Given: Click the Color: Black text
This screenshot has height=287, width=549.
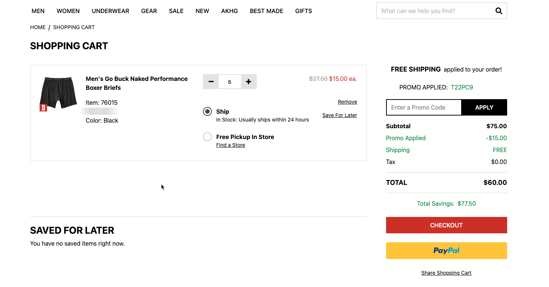Looking at the screenshot, I should coord(102,120).
